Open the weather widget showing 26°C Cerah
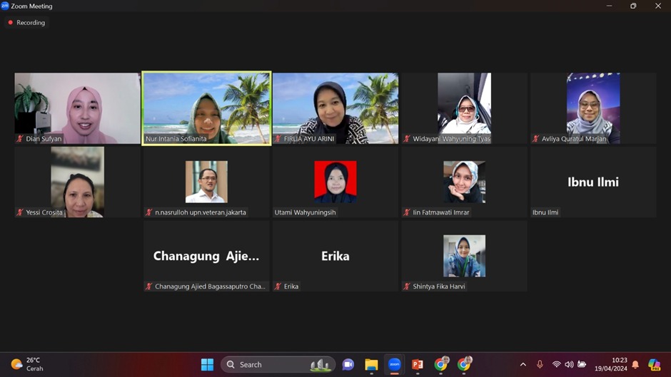671x377 pixels. 27,364
